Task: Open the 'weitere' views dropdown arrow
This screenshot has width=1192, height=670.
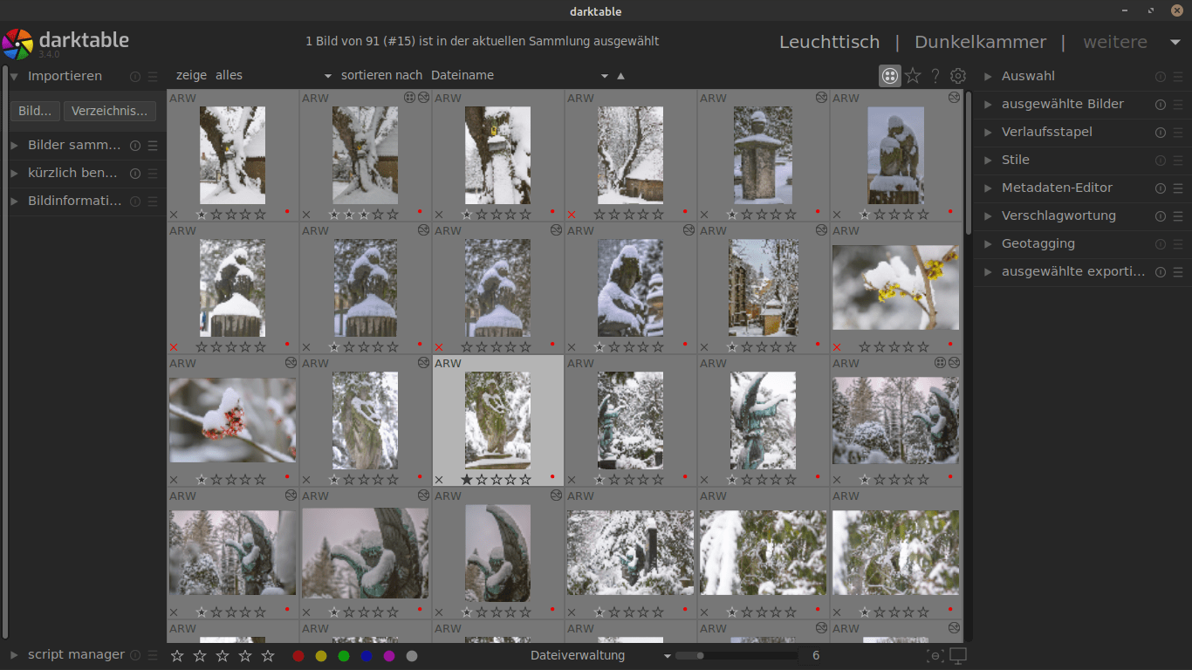Action: coord(1175,42)
